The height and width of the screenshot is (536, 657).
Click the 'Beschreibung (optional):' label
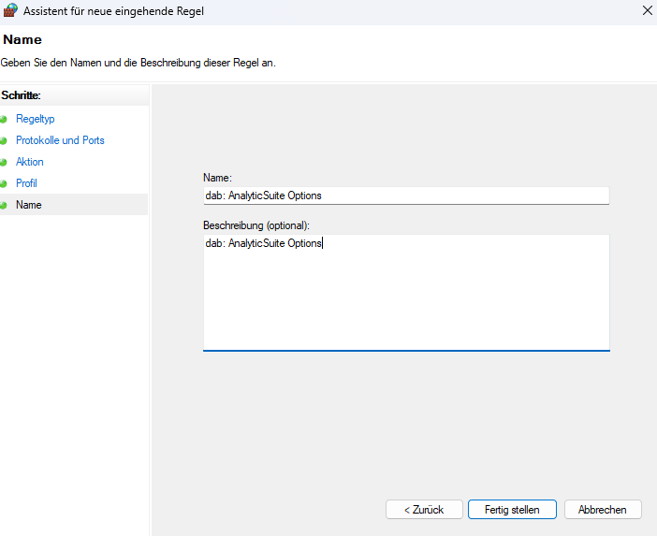point(255,225)
